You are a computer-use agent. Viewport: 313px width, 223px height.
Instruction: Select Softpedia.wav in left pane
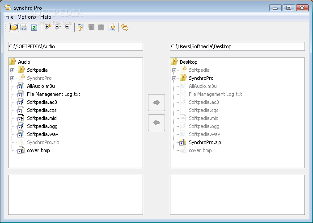click(x=42, y=134)
